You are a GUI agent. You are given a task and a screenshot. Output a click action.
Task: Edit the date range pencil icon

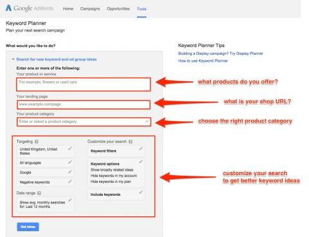[70, 200]
